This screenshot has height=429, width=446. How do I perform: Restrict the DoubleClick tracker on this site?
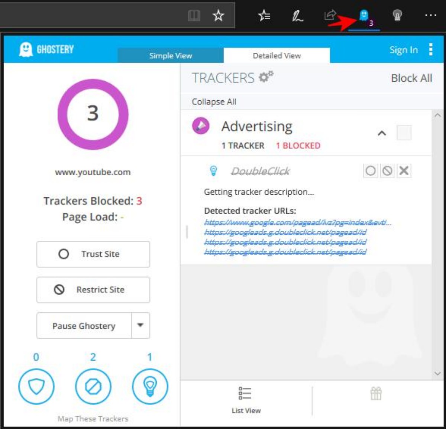point(387,171)
